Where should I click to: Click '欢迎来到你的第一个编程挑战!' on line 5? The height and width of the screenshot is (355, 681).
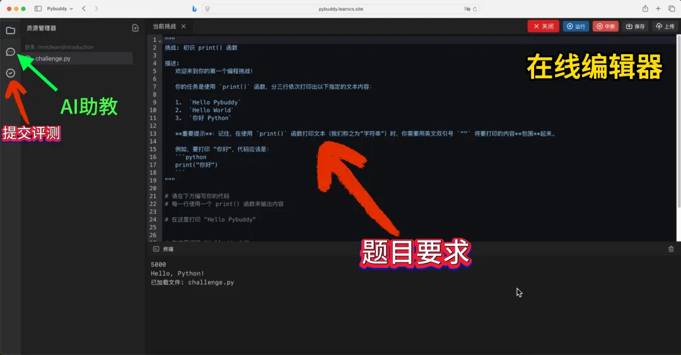pos(214,71)
